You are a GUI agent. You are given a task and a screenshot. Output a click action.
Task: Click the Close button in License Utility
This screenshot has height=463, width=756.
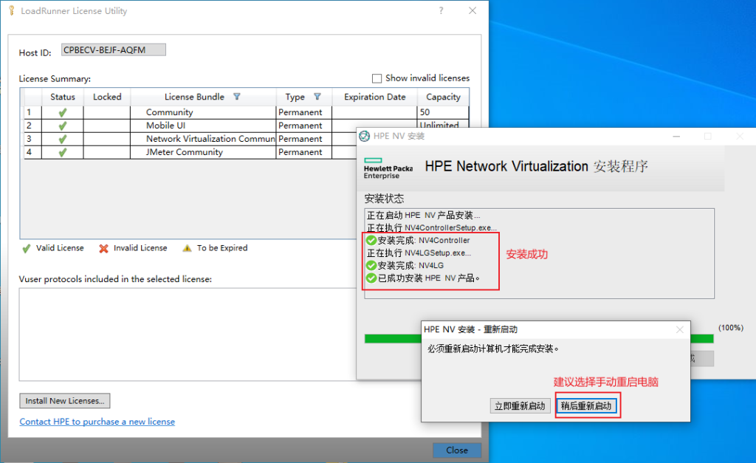[x=456, y=450]
